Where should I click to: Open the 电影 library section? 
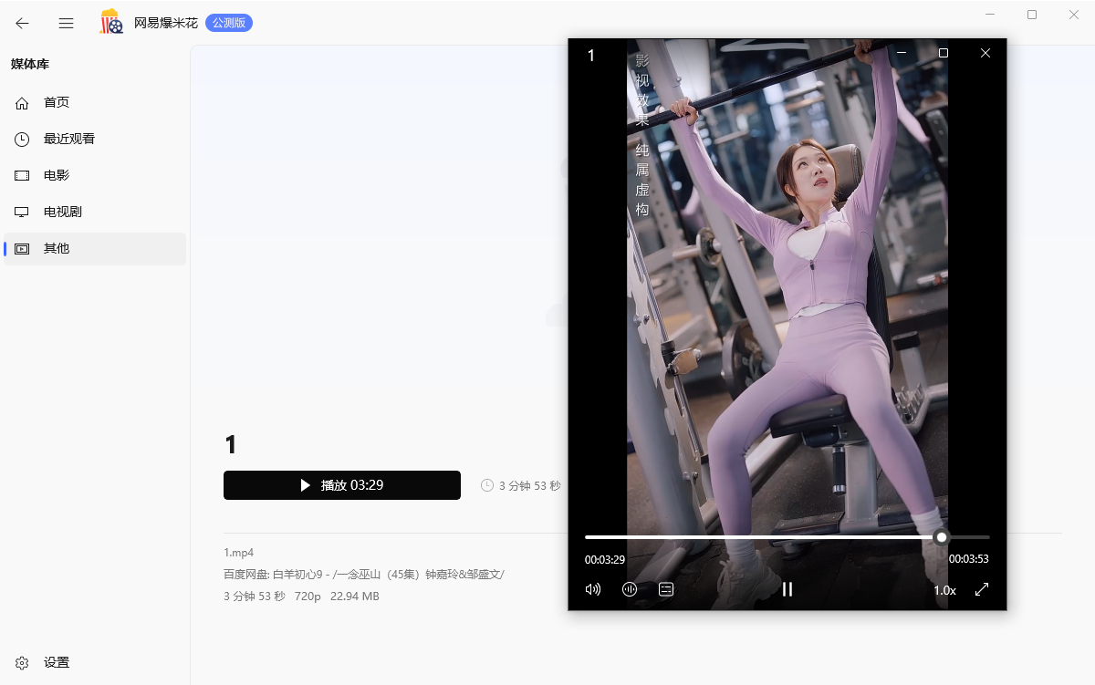pyautogui.click(x=57, y=175)
